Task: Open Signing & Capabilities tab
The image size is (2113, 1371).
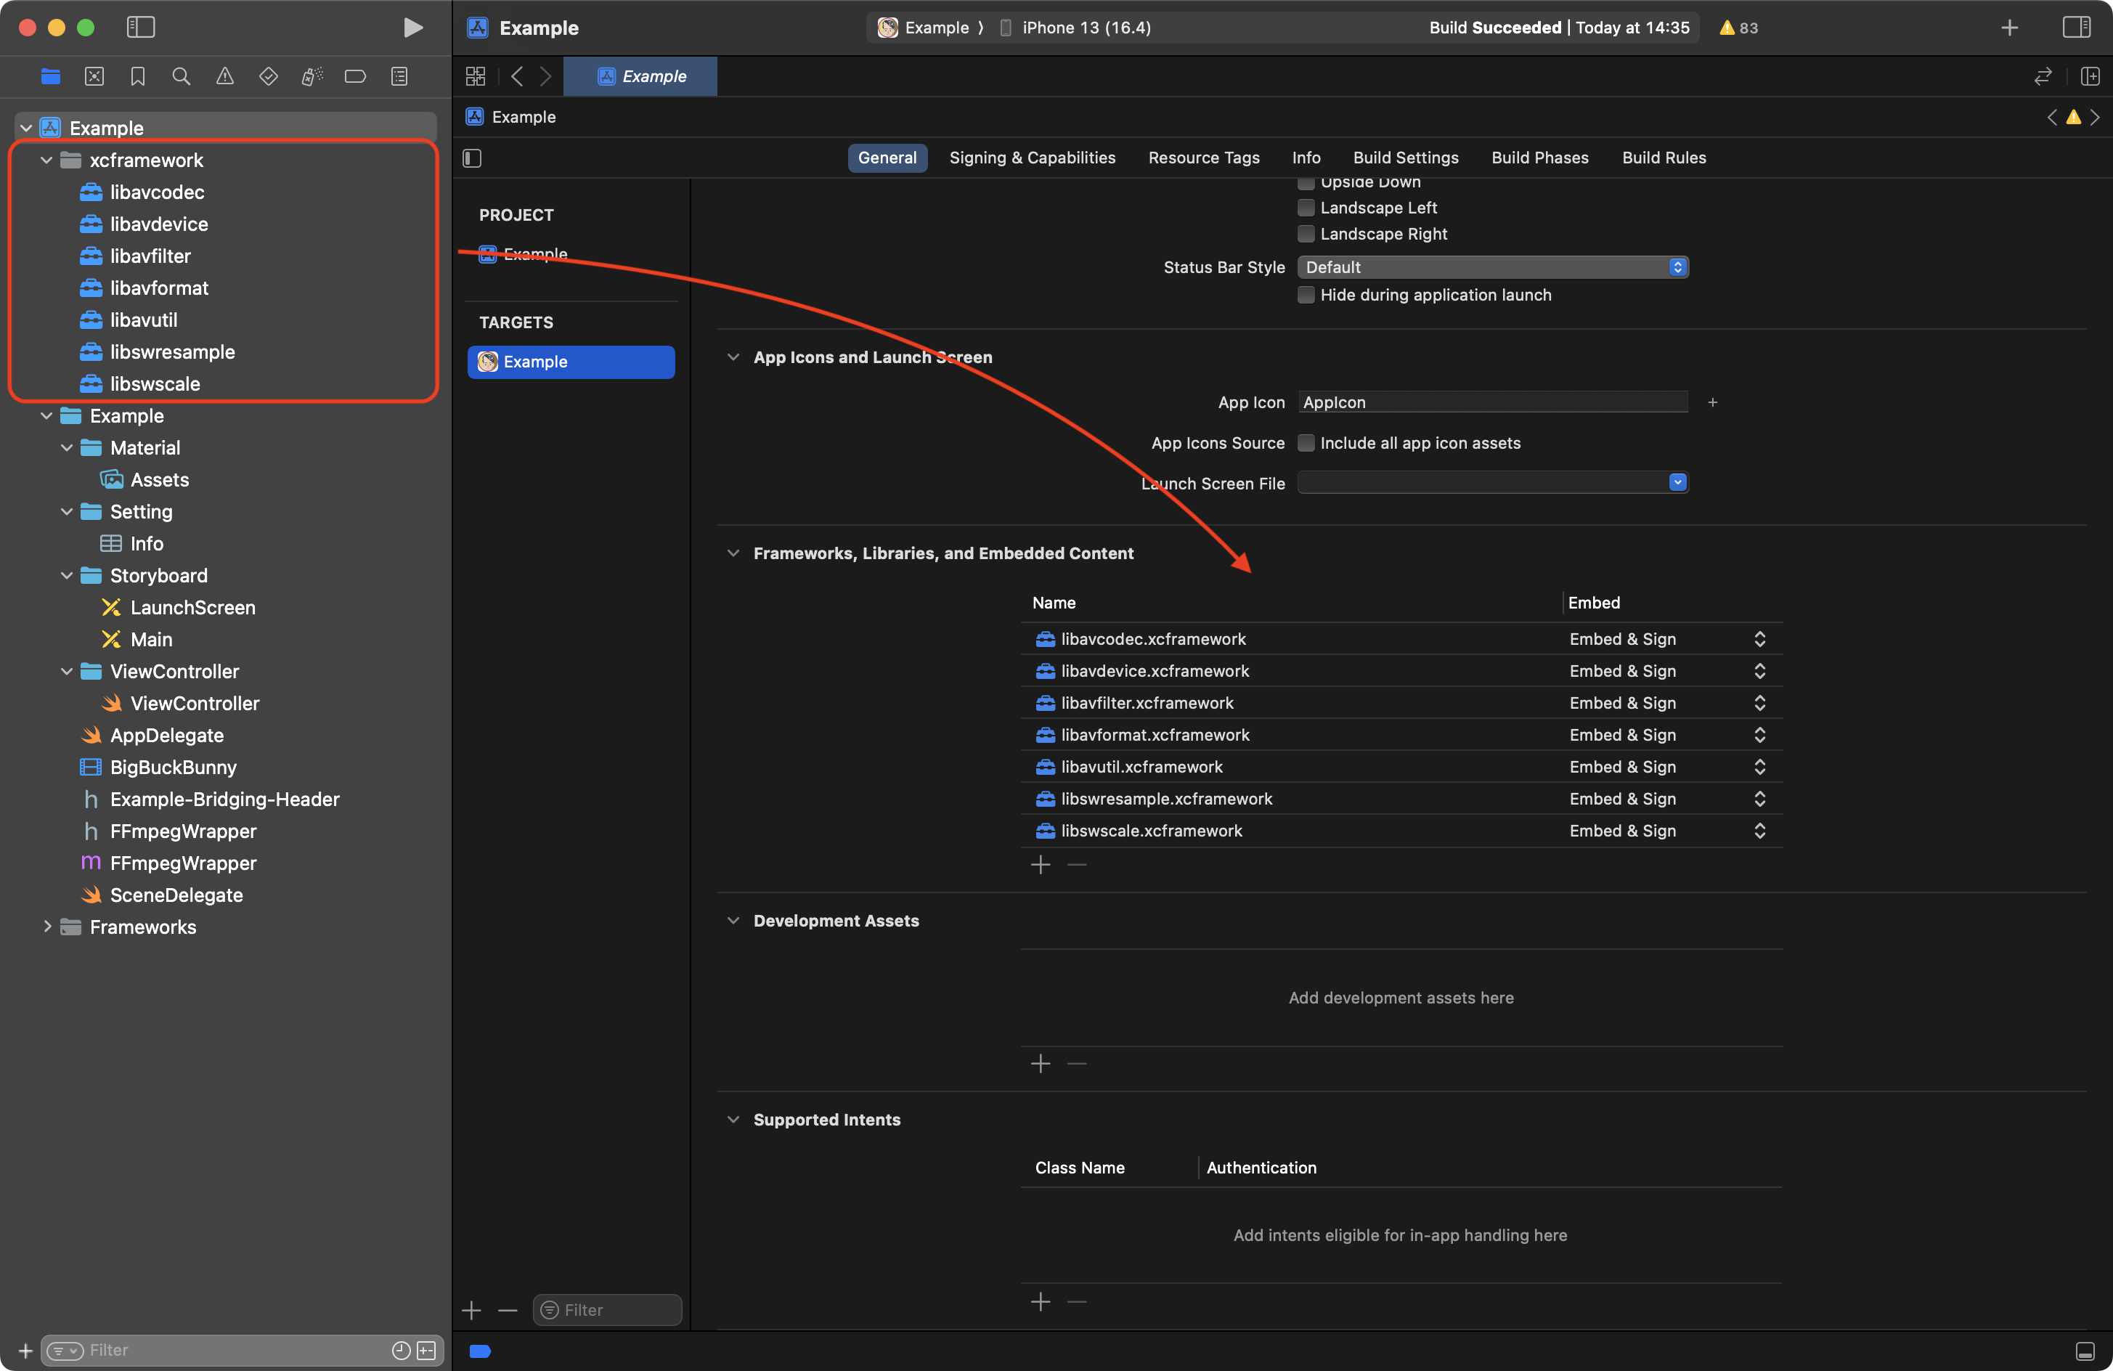Action: point(1032,158)
